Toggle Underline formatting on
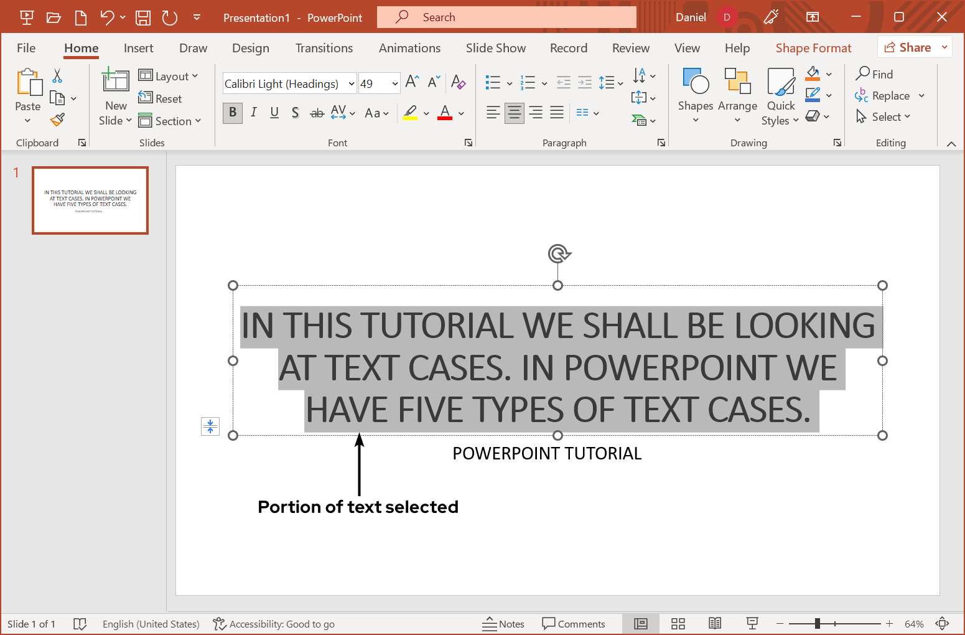965x635 pixels. tap(274, 113)
